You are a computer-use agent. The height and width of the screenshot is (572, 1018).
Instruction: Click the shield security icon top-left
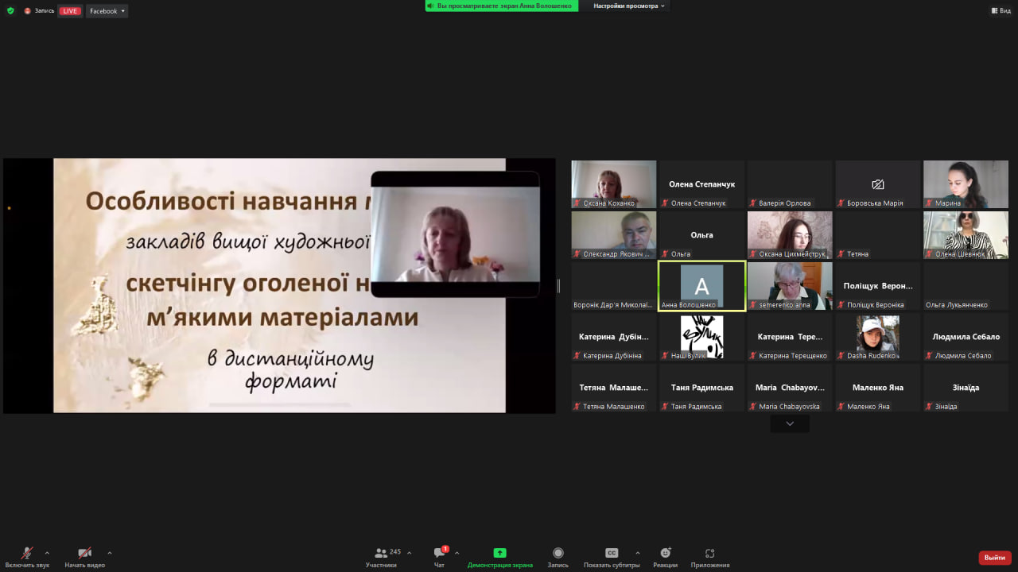9,10
